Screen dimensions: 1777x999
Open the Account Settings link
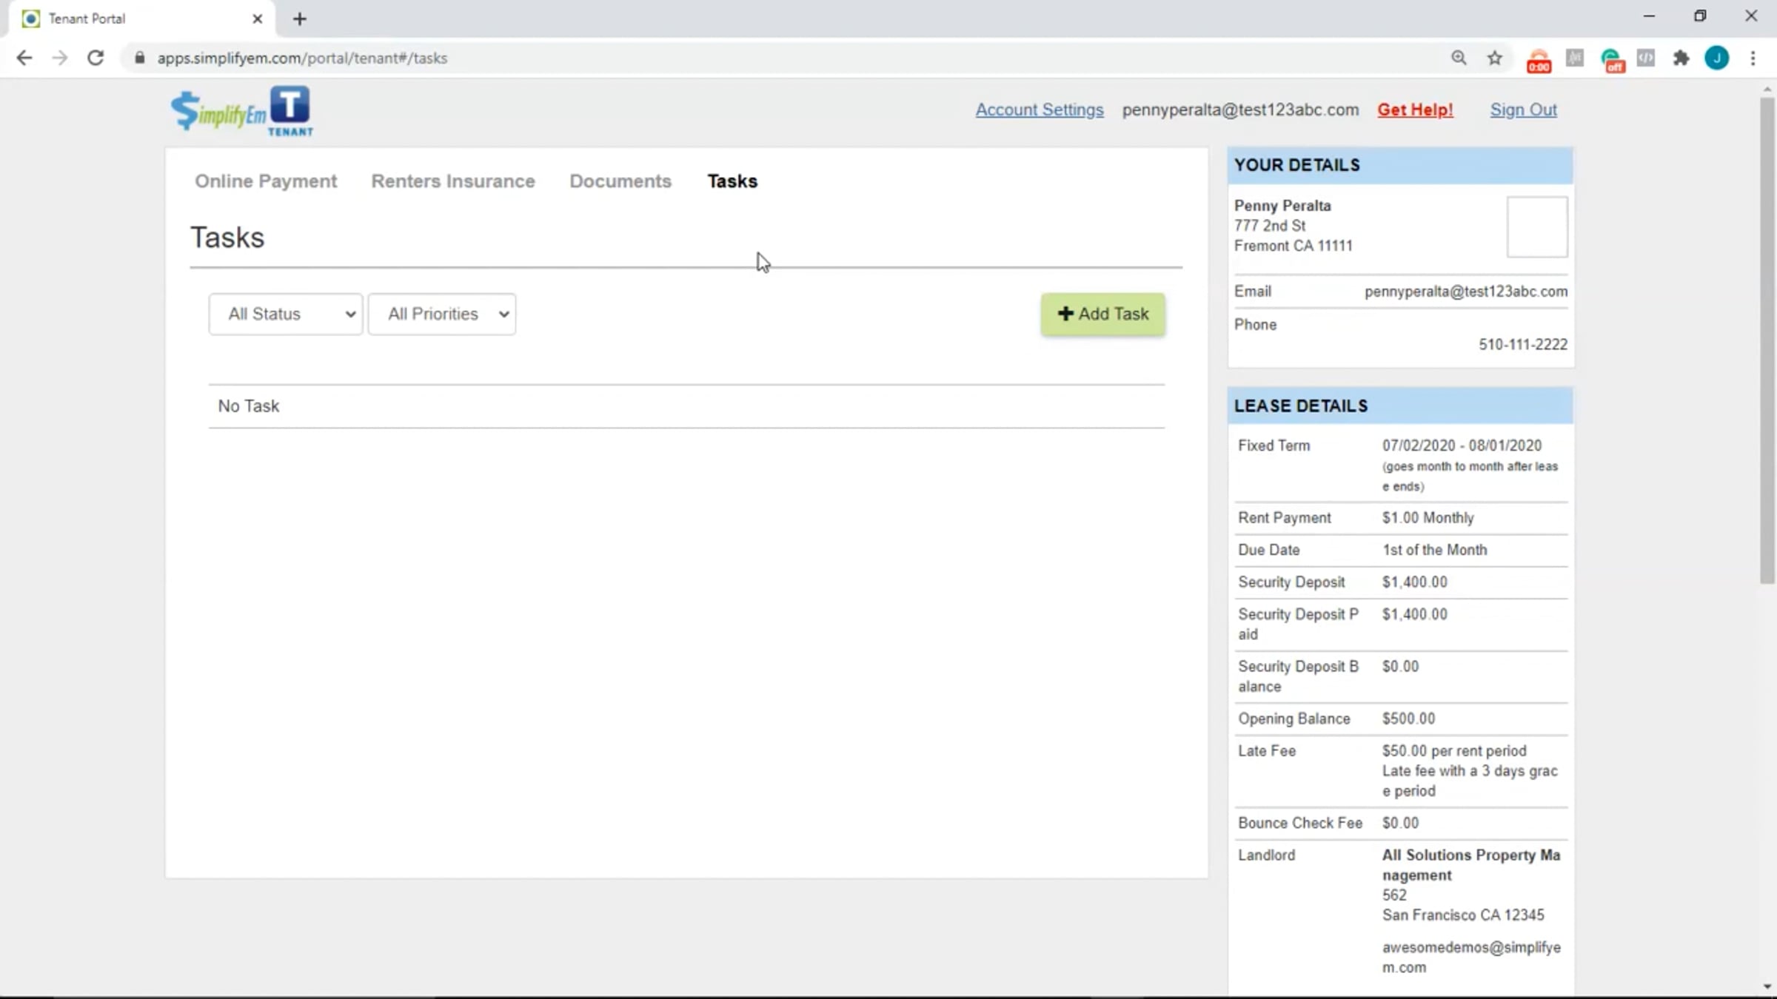[x=1040, y=110]
